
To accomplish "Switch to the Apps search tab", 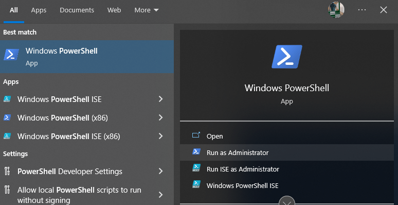I will [x=39, y=10].
